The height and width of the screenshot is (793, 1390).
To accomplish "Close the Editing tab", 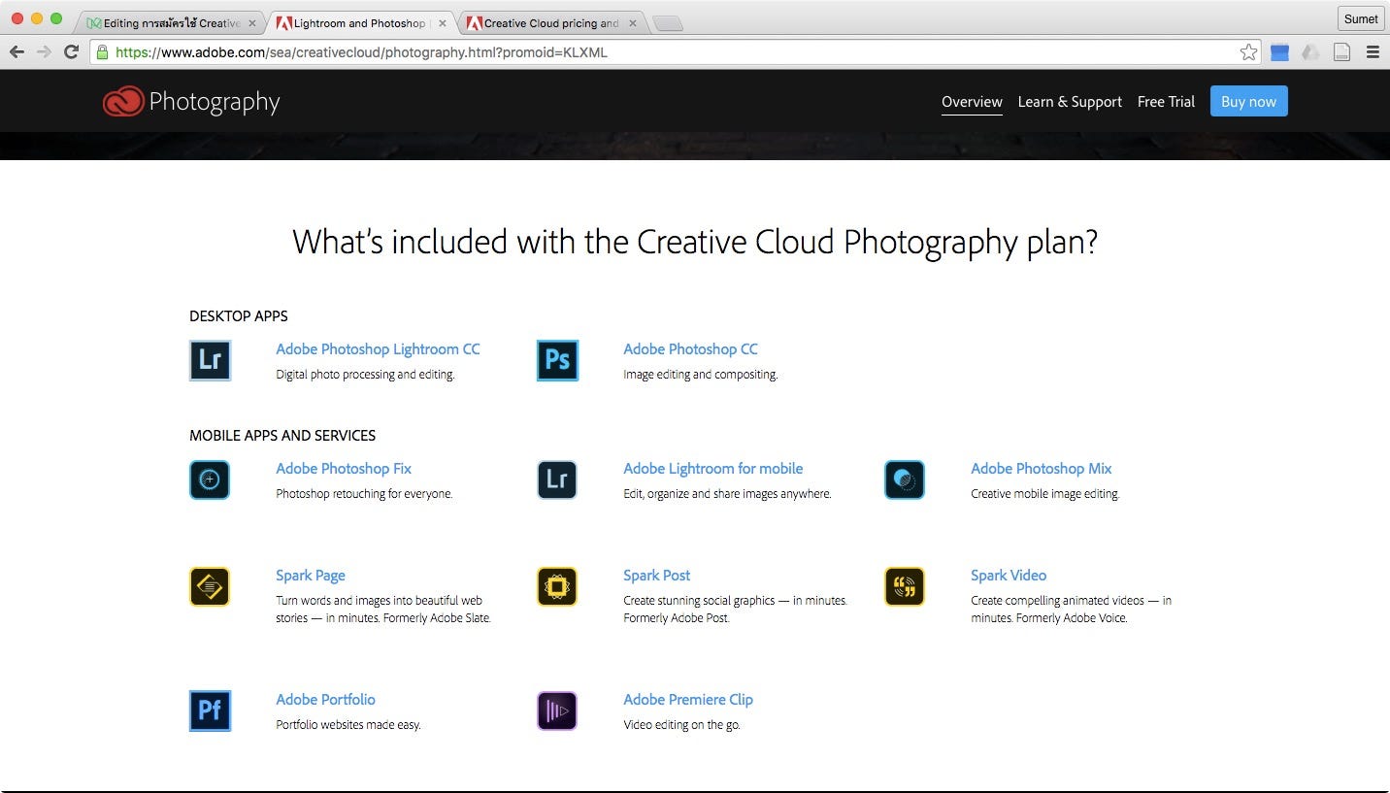I will click(251, 23).
